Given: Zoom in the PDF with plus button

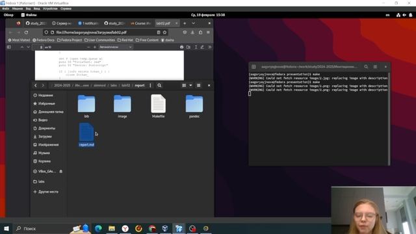Looking at the screenshot, I should [x=95, y=47].
